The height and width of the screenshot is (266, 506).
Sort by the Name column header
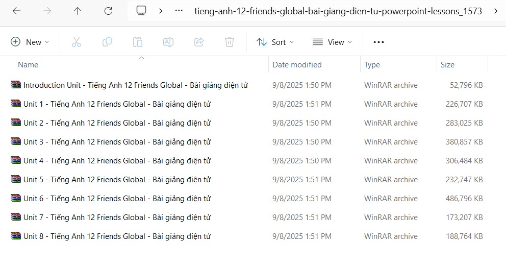[x=28, y=64]
